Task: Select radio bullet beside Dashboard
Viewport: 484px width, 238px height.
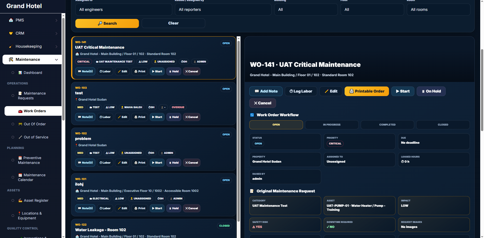Action: tap(13, 73)
